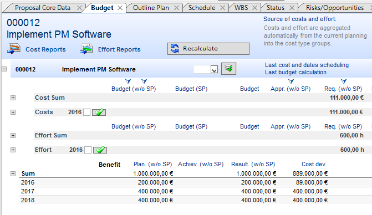Expand the Cost Sum row

(13, 98)
